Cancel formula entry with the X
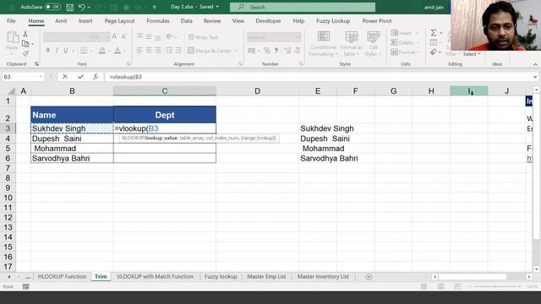541x304 pixels. coord(65,77)
